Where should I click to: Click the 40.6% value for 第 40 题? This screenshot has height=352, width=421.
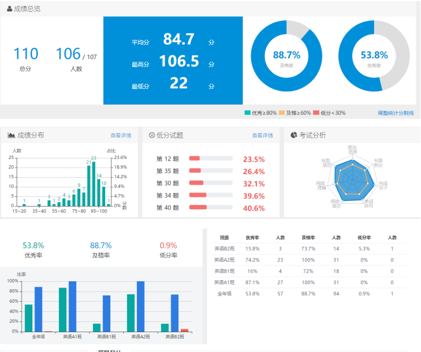[x=254, y=208]
